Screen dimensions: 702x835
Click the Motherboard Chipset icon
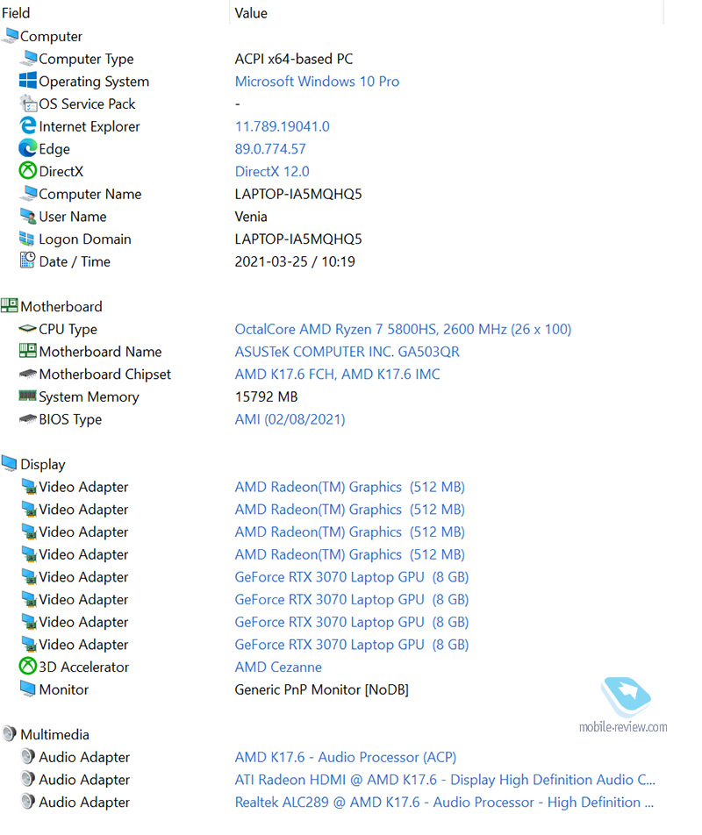pos(28,374)
